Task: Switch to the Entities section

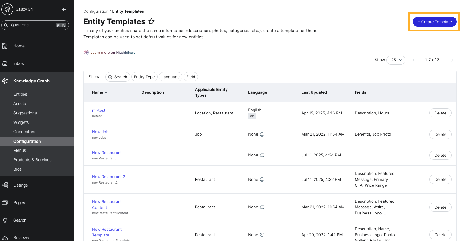Action: click(x=20, y=94)
